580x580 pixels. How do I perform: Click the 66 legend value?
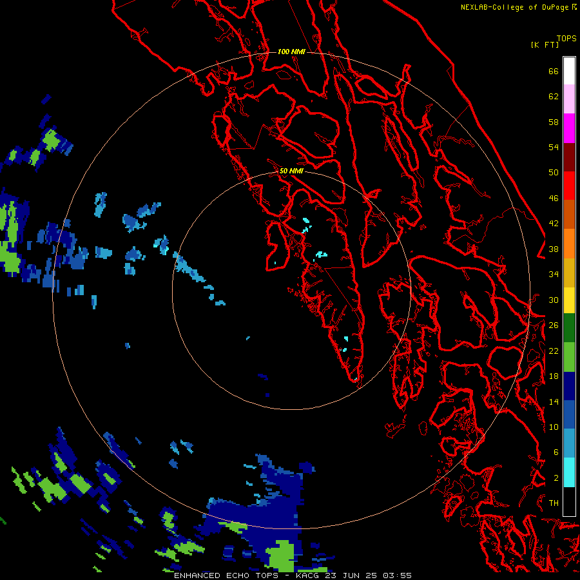point(554,71)
